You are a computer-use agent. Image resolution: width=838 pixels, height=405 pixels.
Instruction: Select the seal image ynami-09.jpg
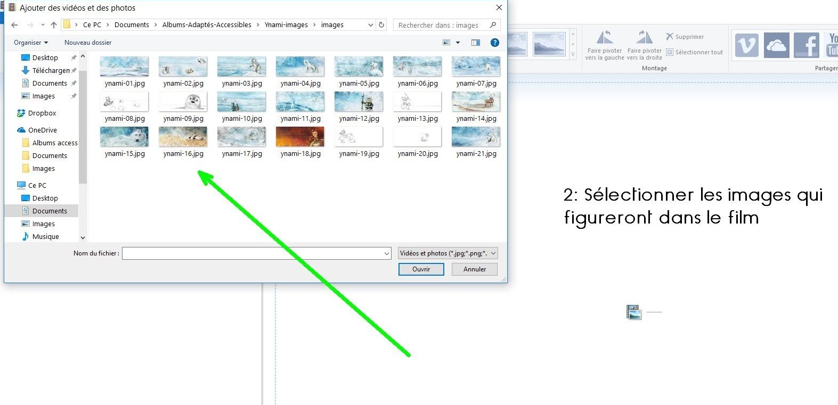[183, 102]
